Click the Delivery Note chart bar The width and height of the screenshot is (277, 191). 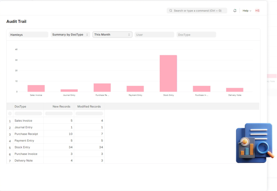(235, 90)
